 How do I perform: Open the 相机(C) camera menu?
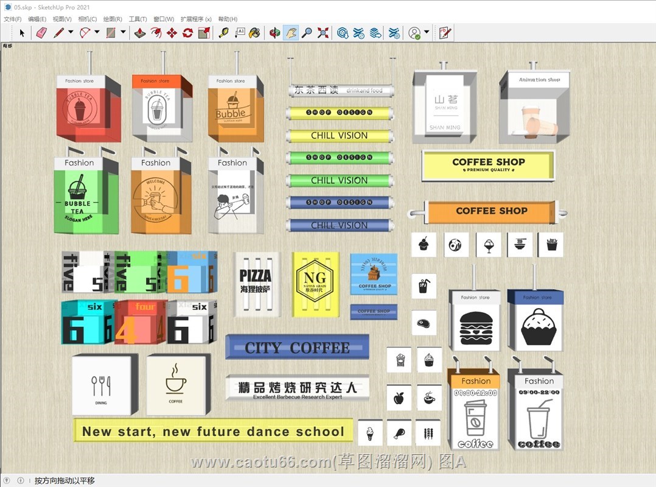click(88, 19)
